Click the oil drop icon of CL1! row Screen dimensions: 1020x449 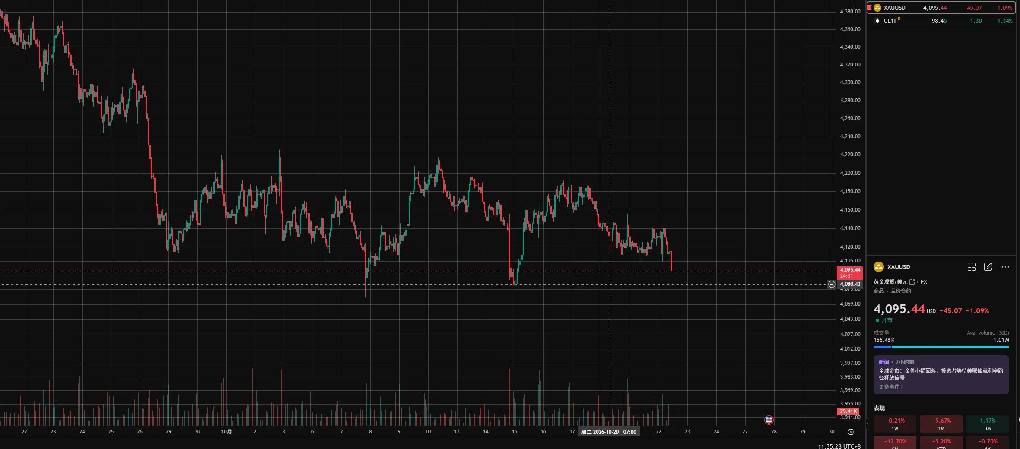click(877, 21)
